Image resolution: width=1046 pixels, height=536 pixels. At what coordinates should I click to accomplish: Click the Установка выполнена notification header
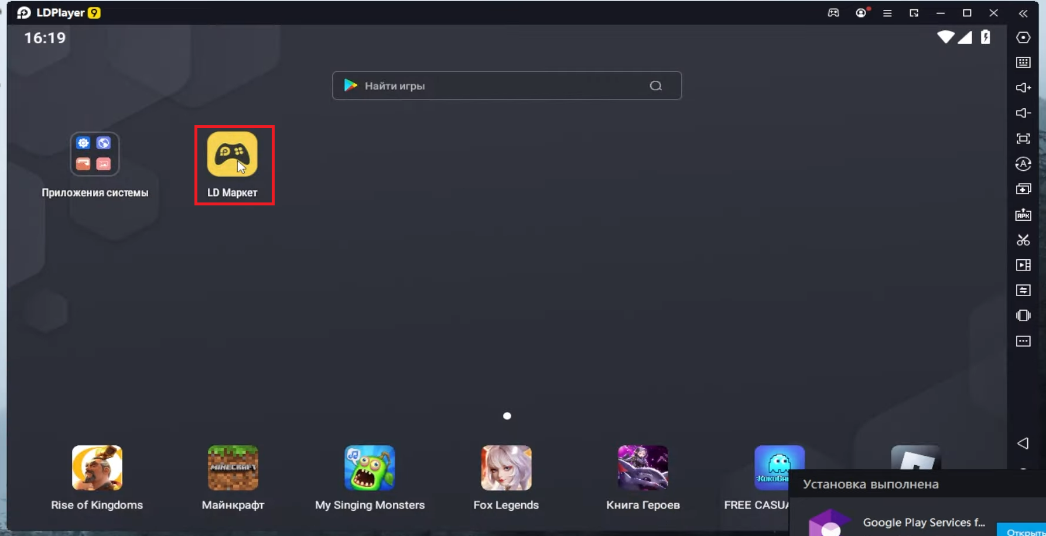tap(870, 485)
